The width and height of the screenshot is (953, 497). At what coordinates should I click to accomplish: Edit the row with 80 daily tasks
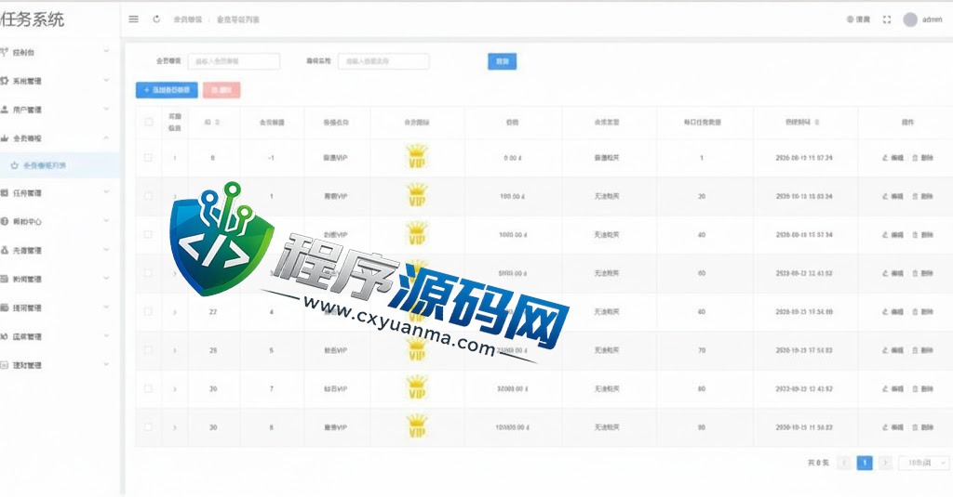point(893,389)
